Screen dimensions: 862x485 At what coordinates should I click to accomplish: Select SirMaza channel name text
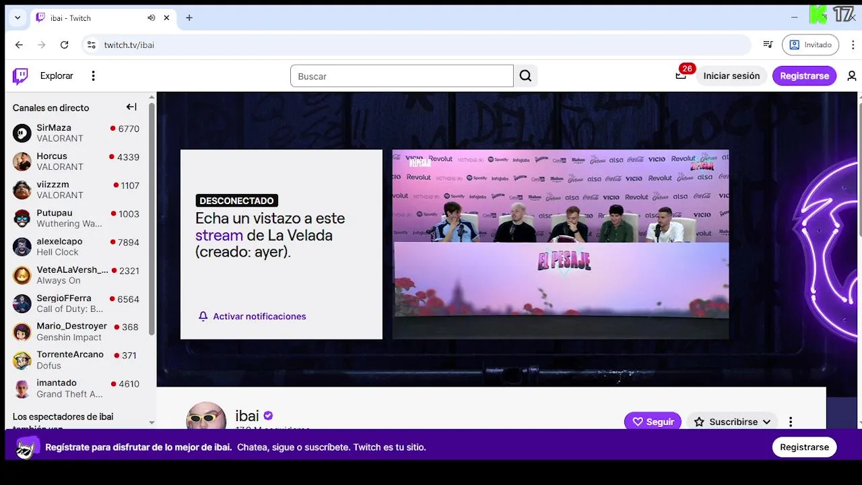click(x=54, y=127)
